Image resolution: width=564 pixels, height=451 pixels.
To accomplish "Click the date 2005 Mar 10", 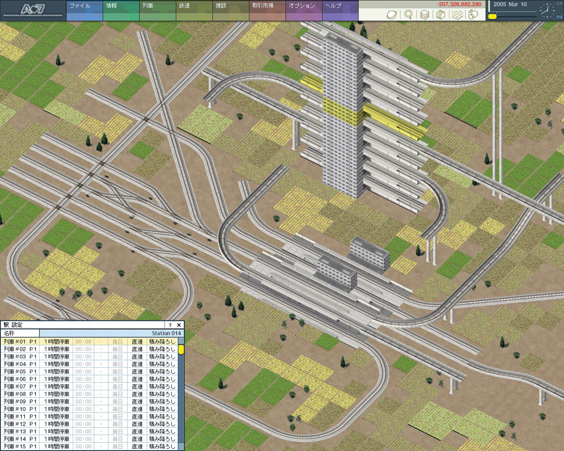I will coord(509,4).
